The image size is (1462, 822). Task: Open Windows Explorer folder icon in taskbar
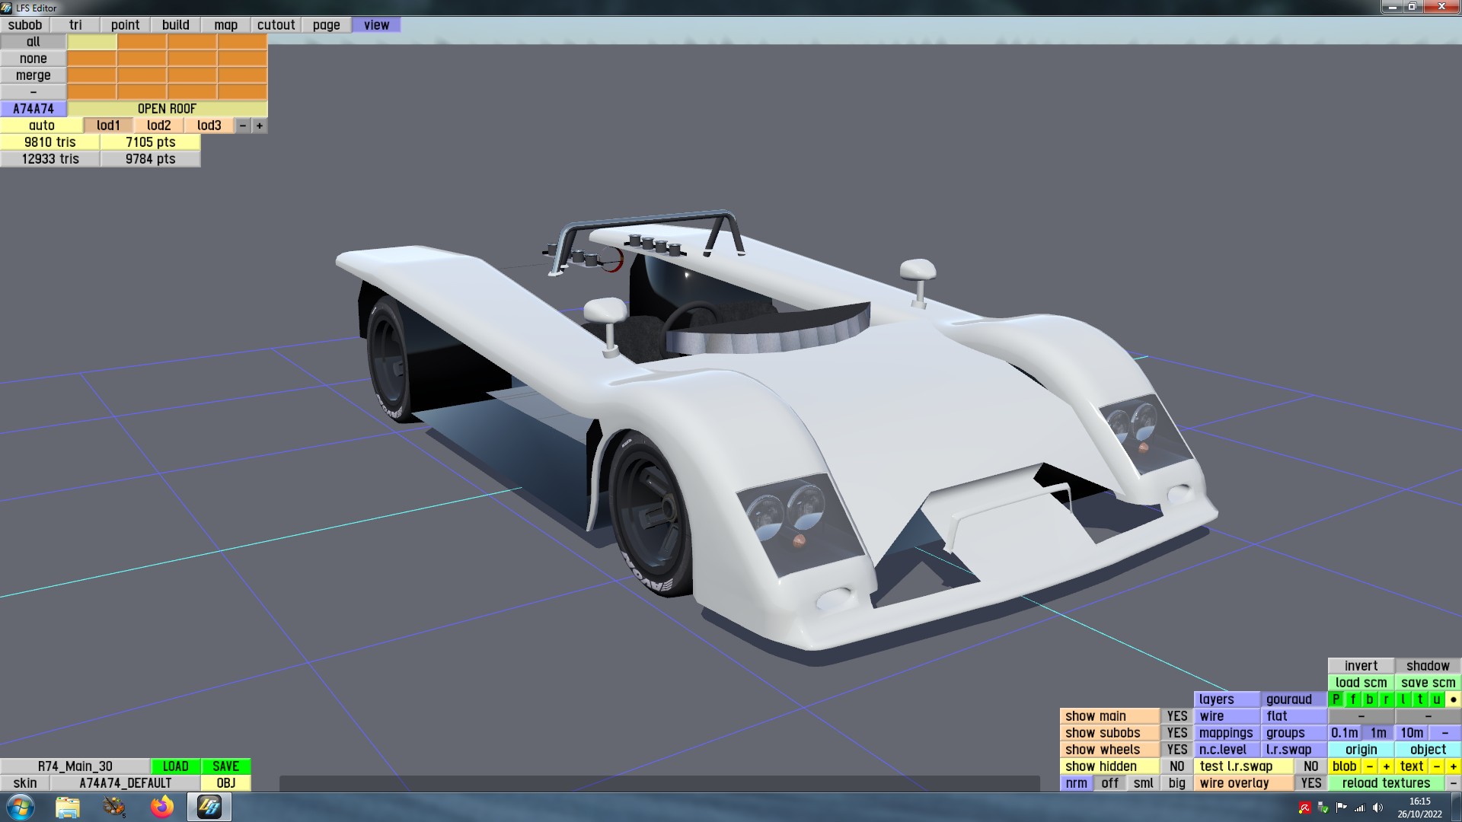pyautogui.click(x=68, y=806)
